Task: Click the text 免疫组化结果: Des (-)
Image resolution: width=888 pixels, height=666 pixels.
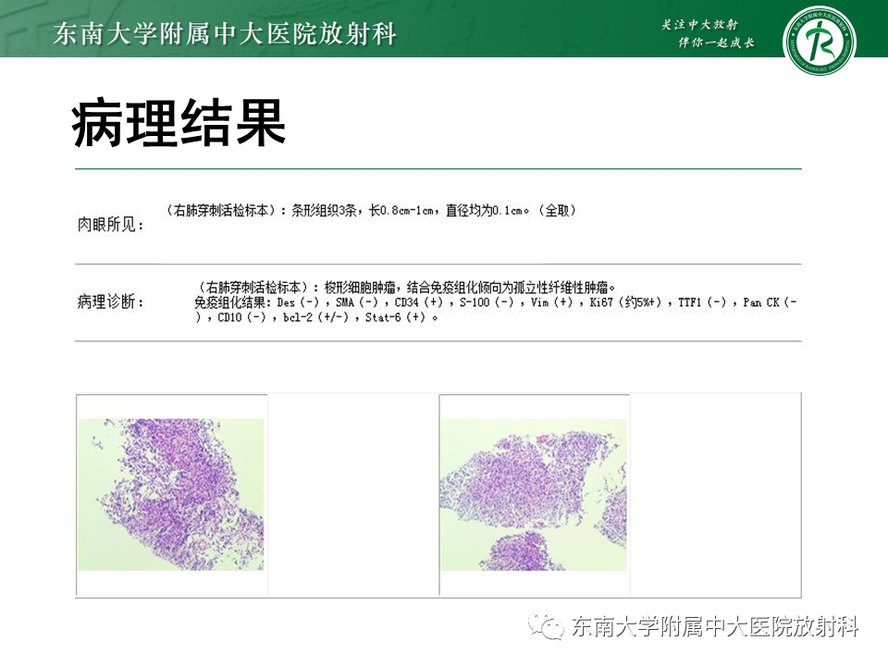Action: click(257, 302)
